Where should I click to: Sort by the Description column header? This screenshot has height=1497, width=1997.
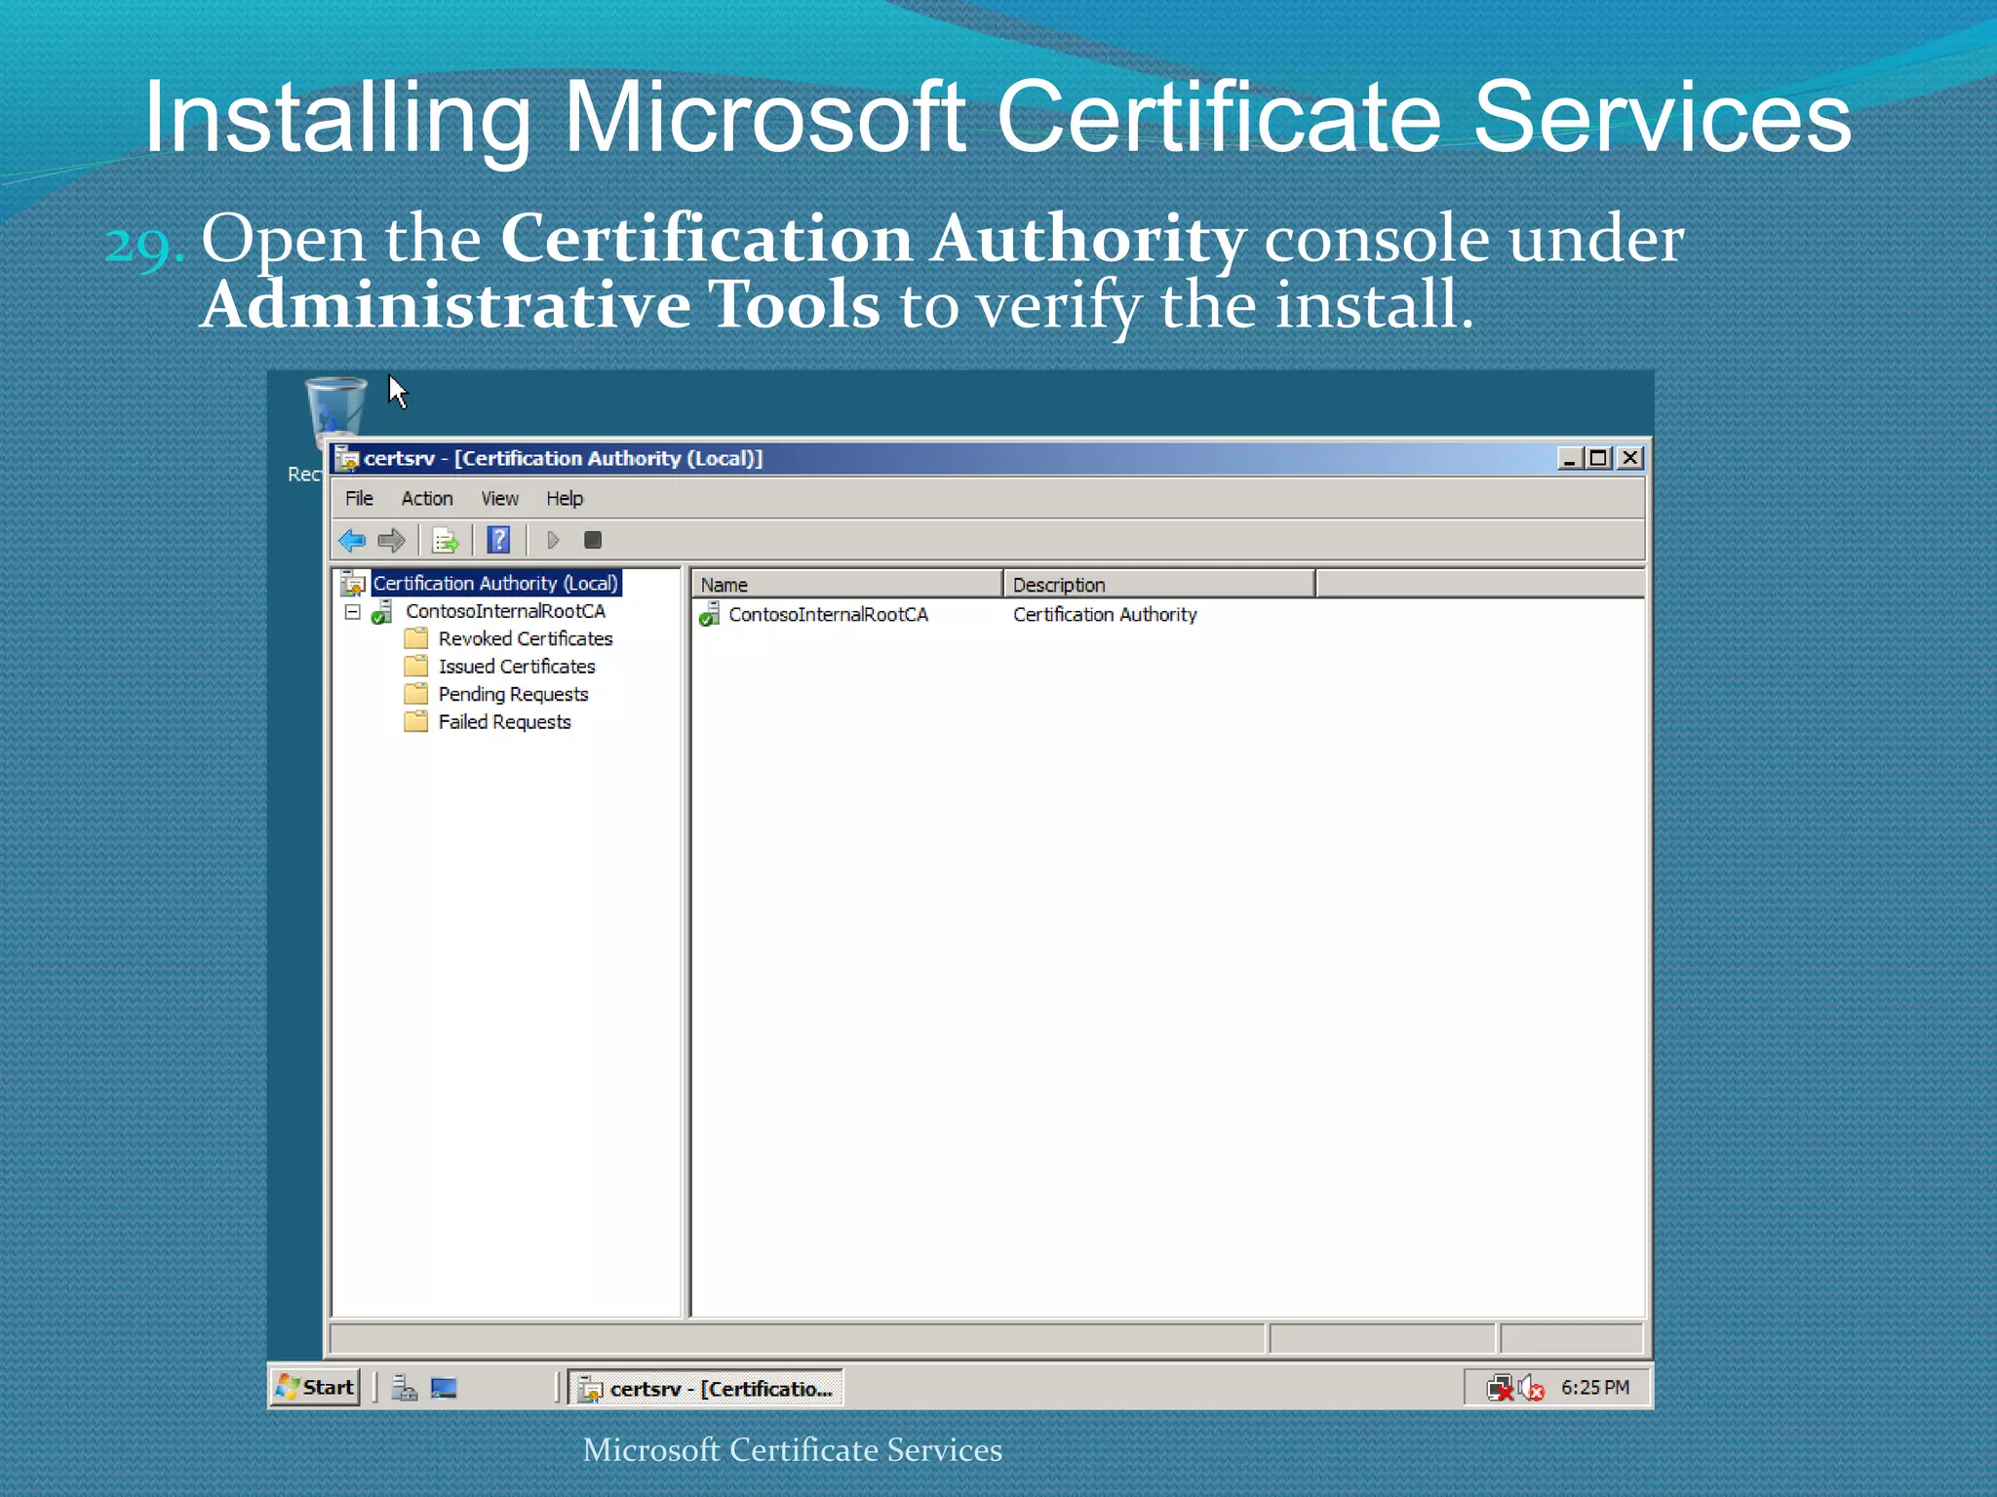coord(1159,584)
